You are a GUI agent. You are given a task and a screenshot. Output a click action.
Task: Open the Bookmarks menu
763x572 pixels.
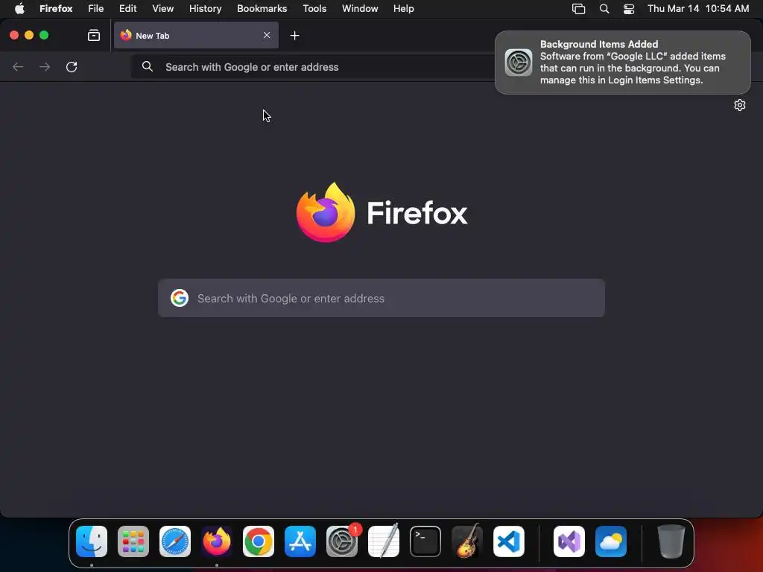(x=262, y=8)
